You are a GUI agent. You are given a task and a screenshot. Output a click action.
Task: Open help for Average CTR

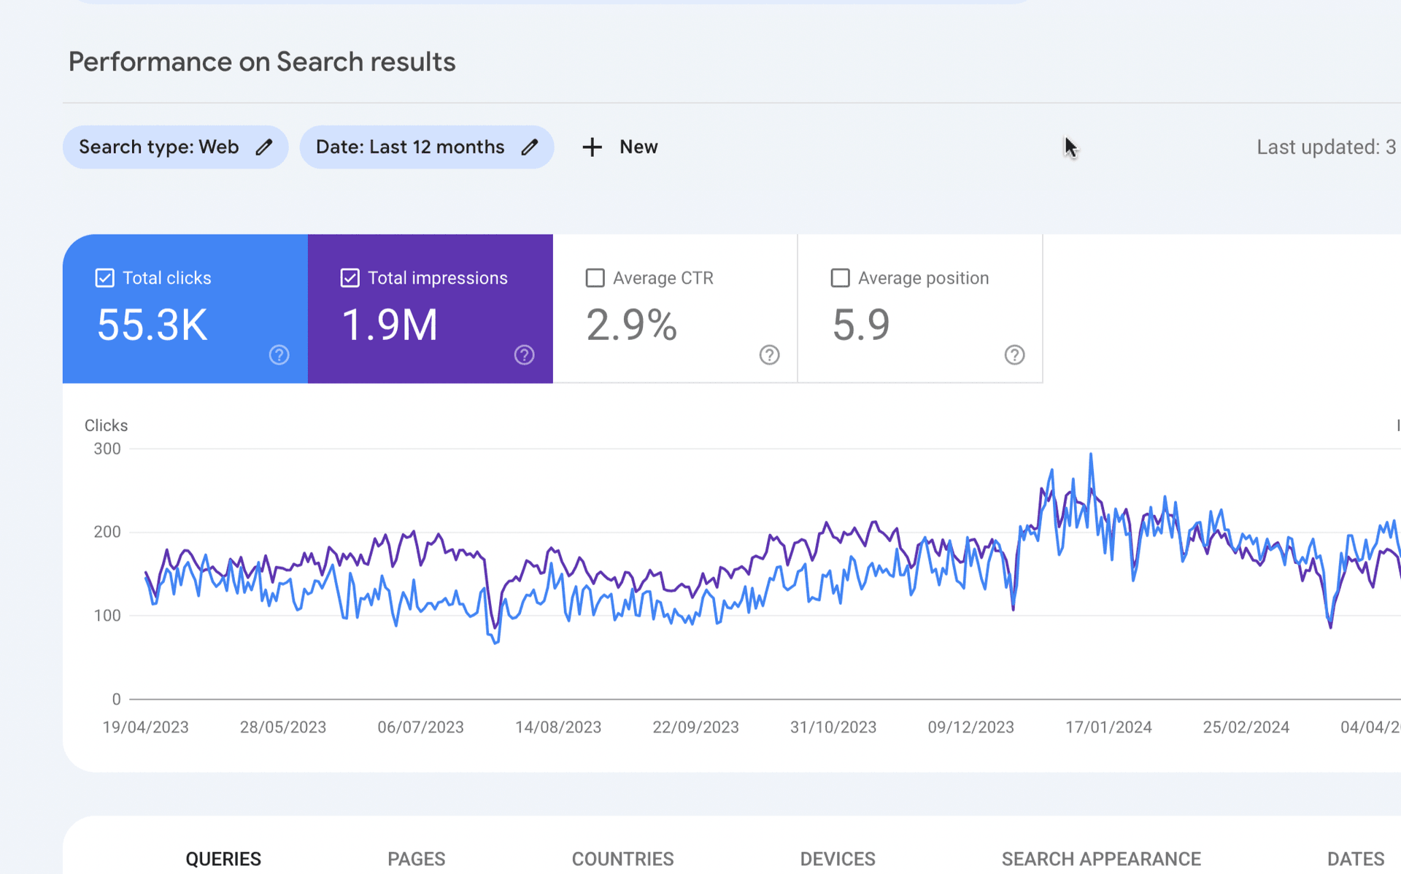click(769, 355)
